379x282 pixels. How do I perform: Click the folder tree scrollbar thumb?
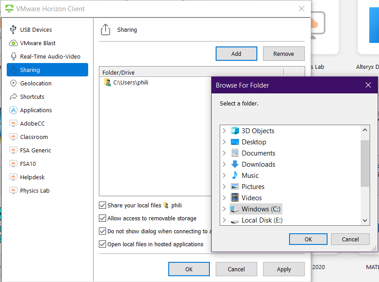(x=365, y=164)
